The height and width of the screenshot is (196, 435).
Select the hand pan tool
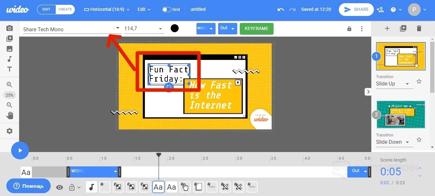pyautogui.click(x=10, y=115)
